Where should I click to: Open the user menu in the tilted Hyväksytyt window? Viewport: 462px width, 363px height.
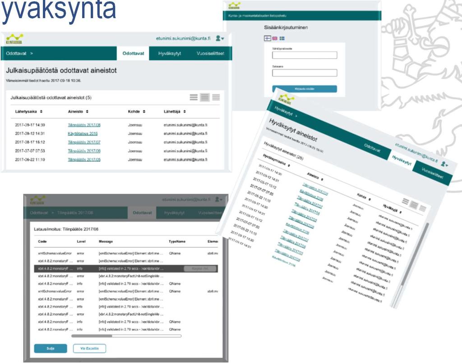[444, 164]
